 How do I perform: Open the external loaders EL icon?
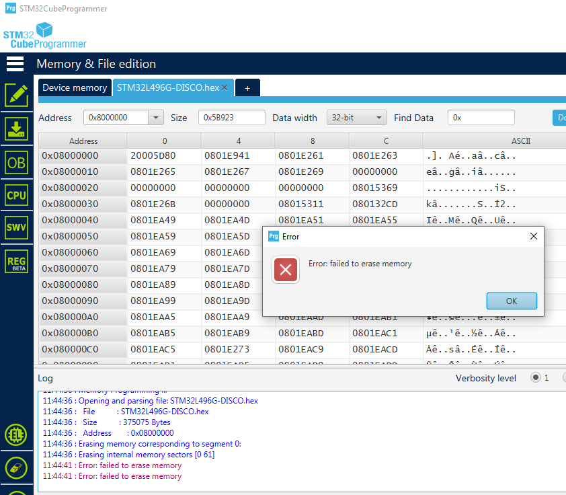[x=16, y=434]
